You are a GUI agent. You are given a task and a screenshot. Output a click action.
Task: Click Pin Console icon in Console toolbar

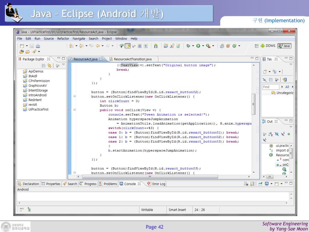[260, 184]
